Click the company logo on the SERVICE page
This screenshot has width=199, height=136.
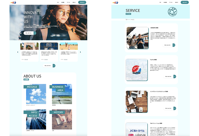115,2
